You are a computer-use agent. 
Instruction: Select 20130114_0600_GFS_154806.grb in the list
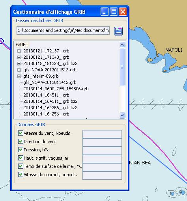[56, 89]
